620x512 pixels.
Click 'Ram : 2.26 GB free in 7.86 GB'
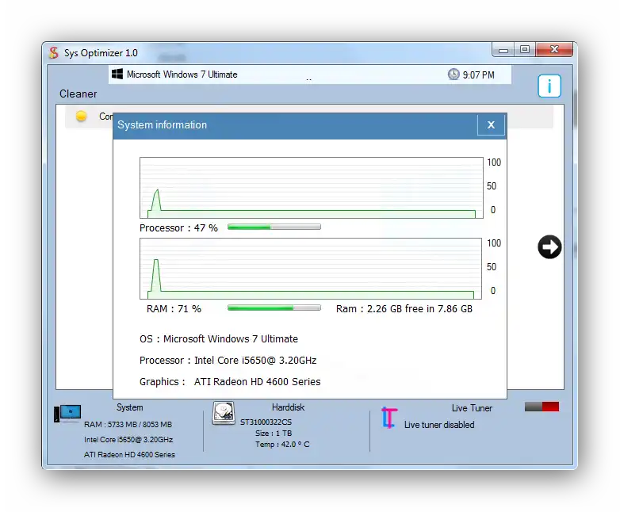tap(404, 309)
